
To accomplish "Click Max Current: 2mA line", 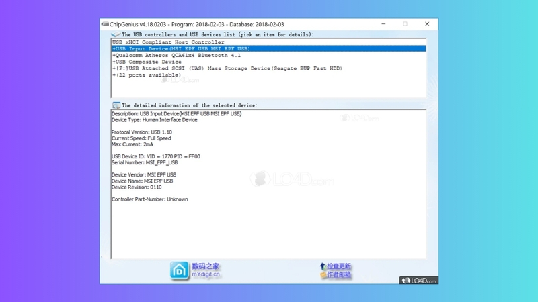I will tap(132, 144).
